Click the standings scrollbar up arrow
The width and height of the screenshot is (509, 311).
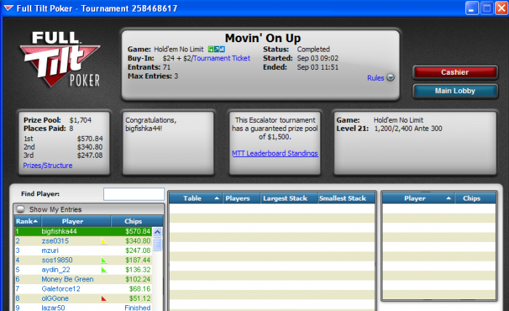(x=157, y=232)
